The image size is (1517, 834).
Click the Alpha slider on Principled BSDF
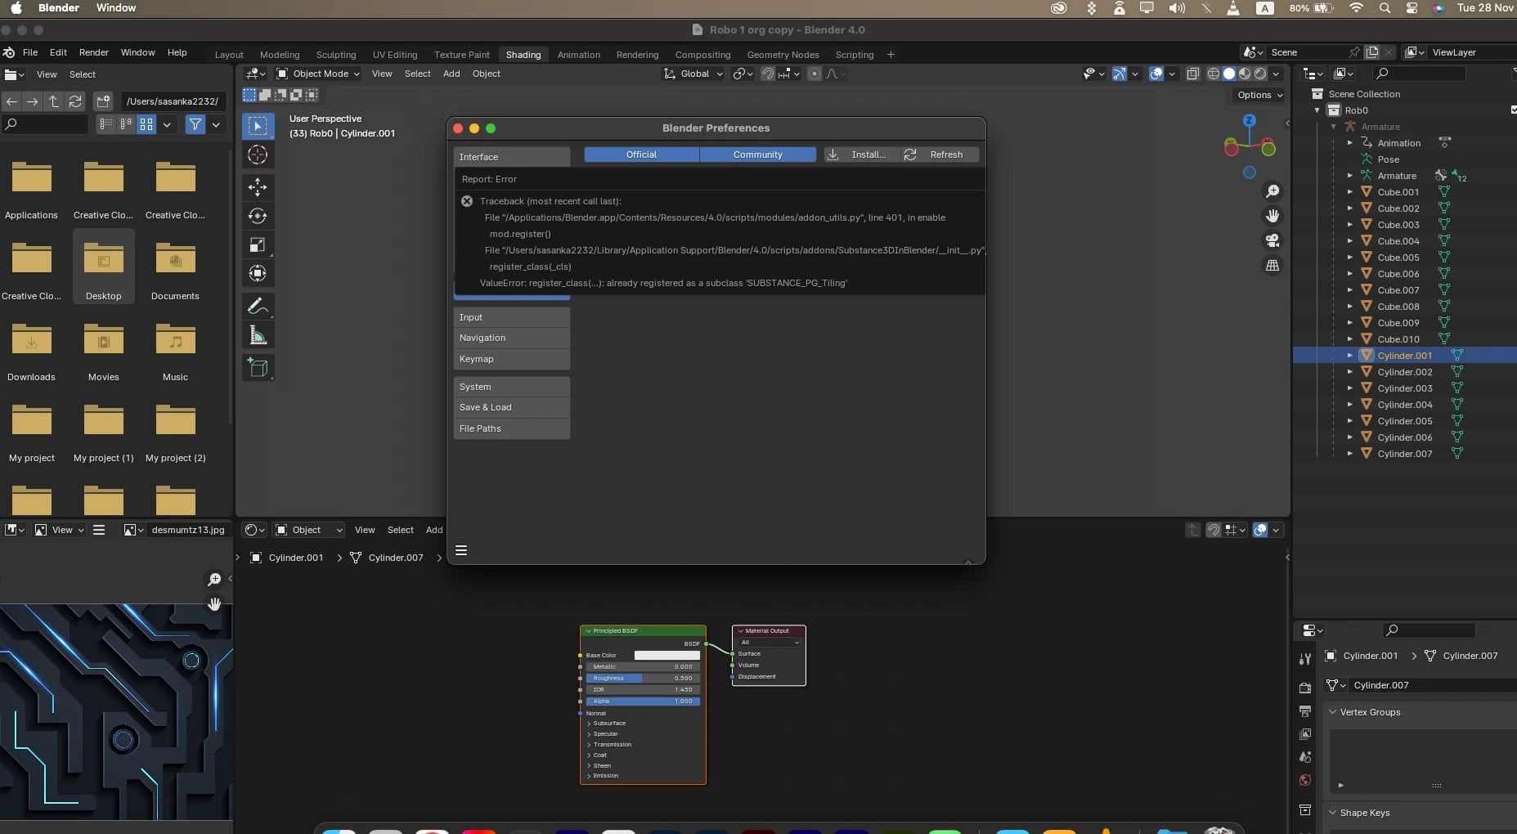pyautogui.click(x=643, y=701)
